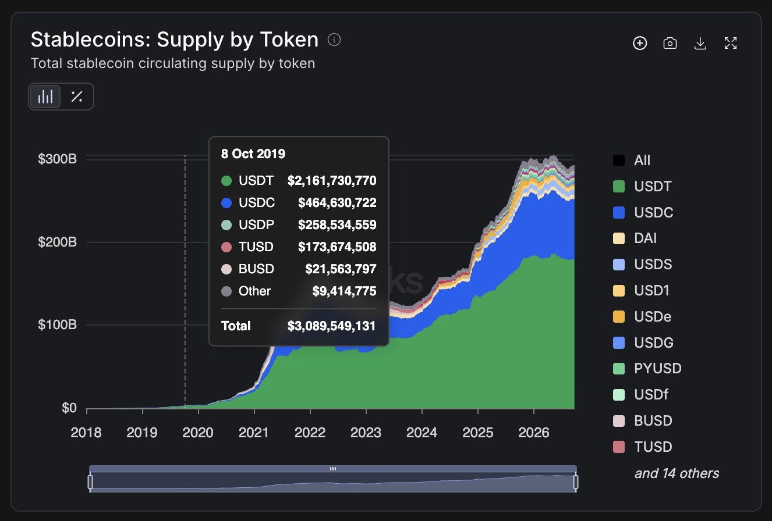The image size is (772, 521).
Task: Click the right handle of range slider
Action: pyautogui.click(x=576, y=481)
